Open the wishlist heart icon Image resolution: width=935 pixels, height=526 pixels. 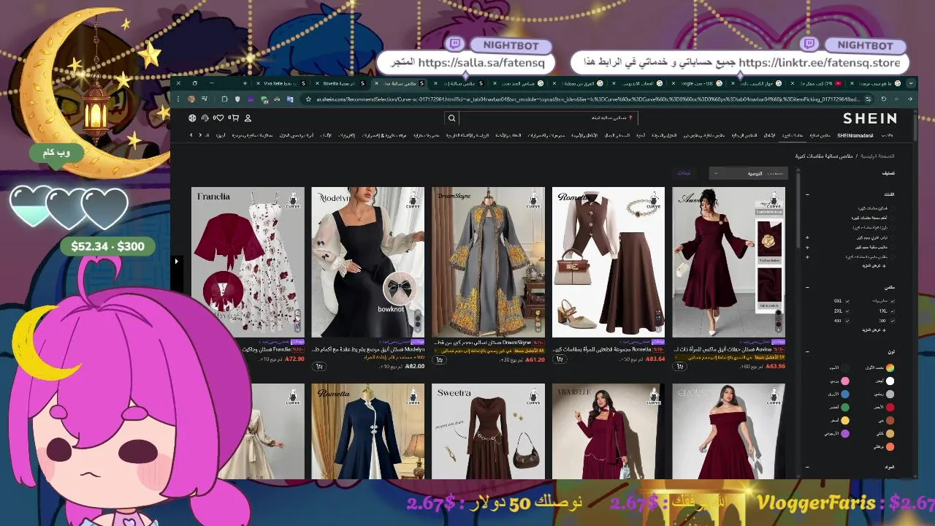(x=219, y=118)
